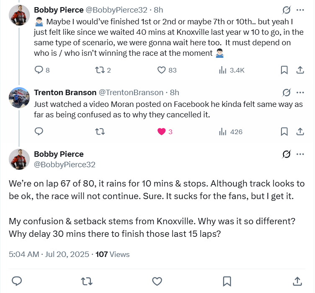Unlike Trenton Branson's tweet
Viewport: 315px width, 293px height.
pos(162,132)
